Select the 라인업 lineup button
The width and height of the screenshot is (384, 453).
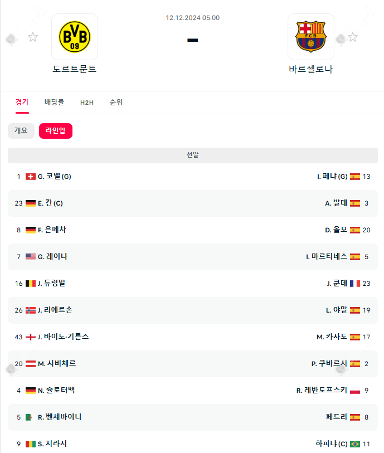pos(55,130)
